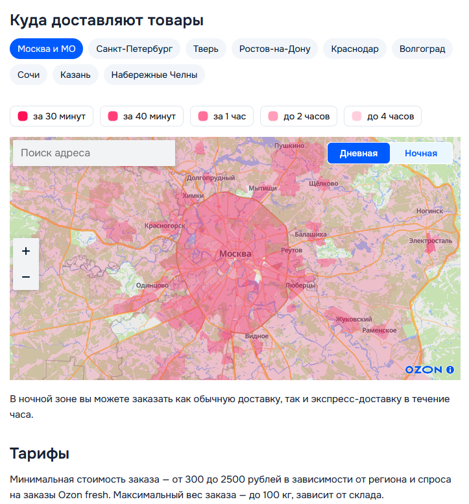469x504 pixels.
Task: Click Балашиха label on the map
Action: point(311,234)
